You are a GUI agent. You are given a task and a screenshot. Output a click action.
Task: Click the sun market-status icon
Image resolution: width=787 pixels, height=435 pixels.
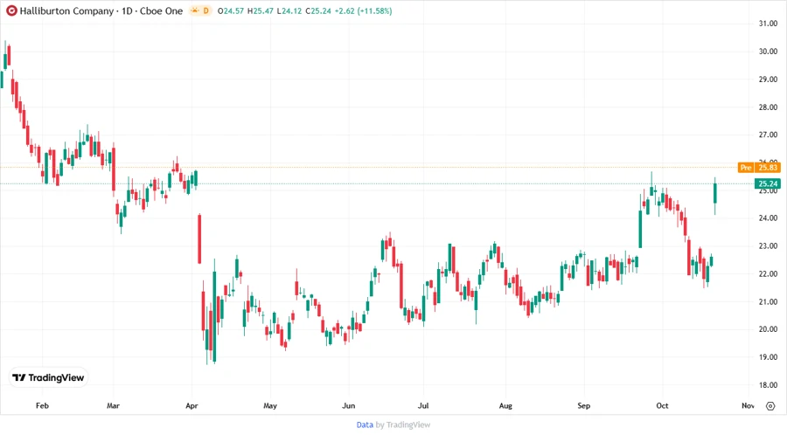point(195,10)
